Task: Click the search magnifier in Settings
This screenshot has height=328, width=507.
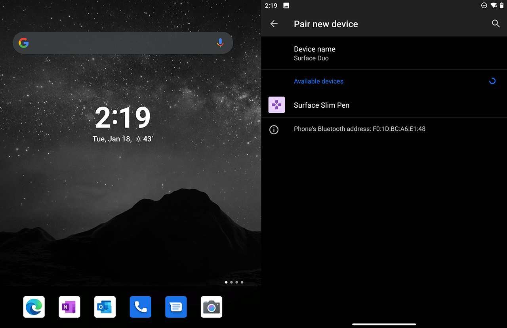Action: pyautogui.click(x=496, y=24)
